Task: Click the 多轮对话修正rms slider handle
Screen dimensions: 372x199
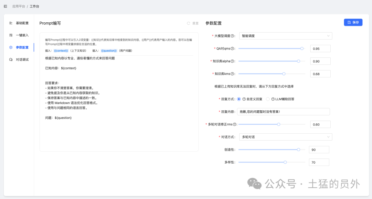Action: coord(279,124)
